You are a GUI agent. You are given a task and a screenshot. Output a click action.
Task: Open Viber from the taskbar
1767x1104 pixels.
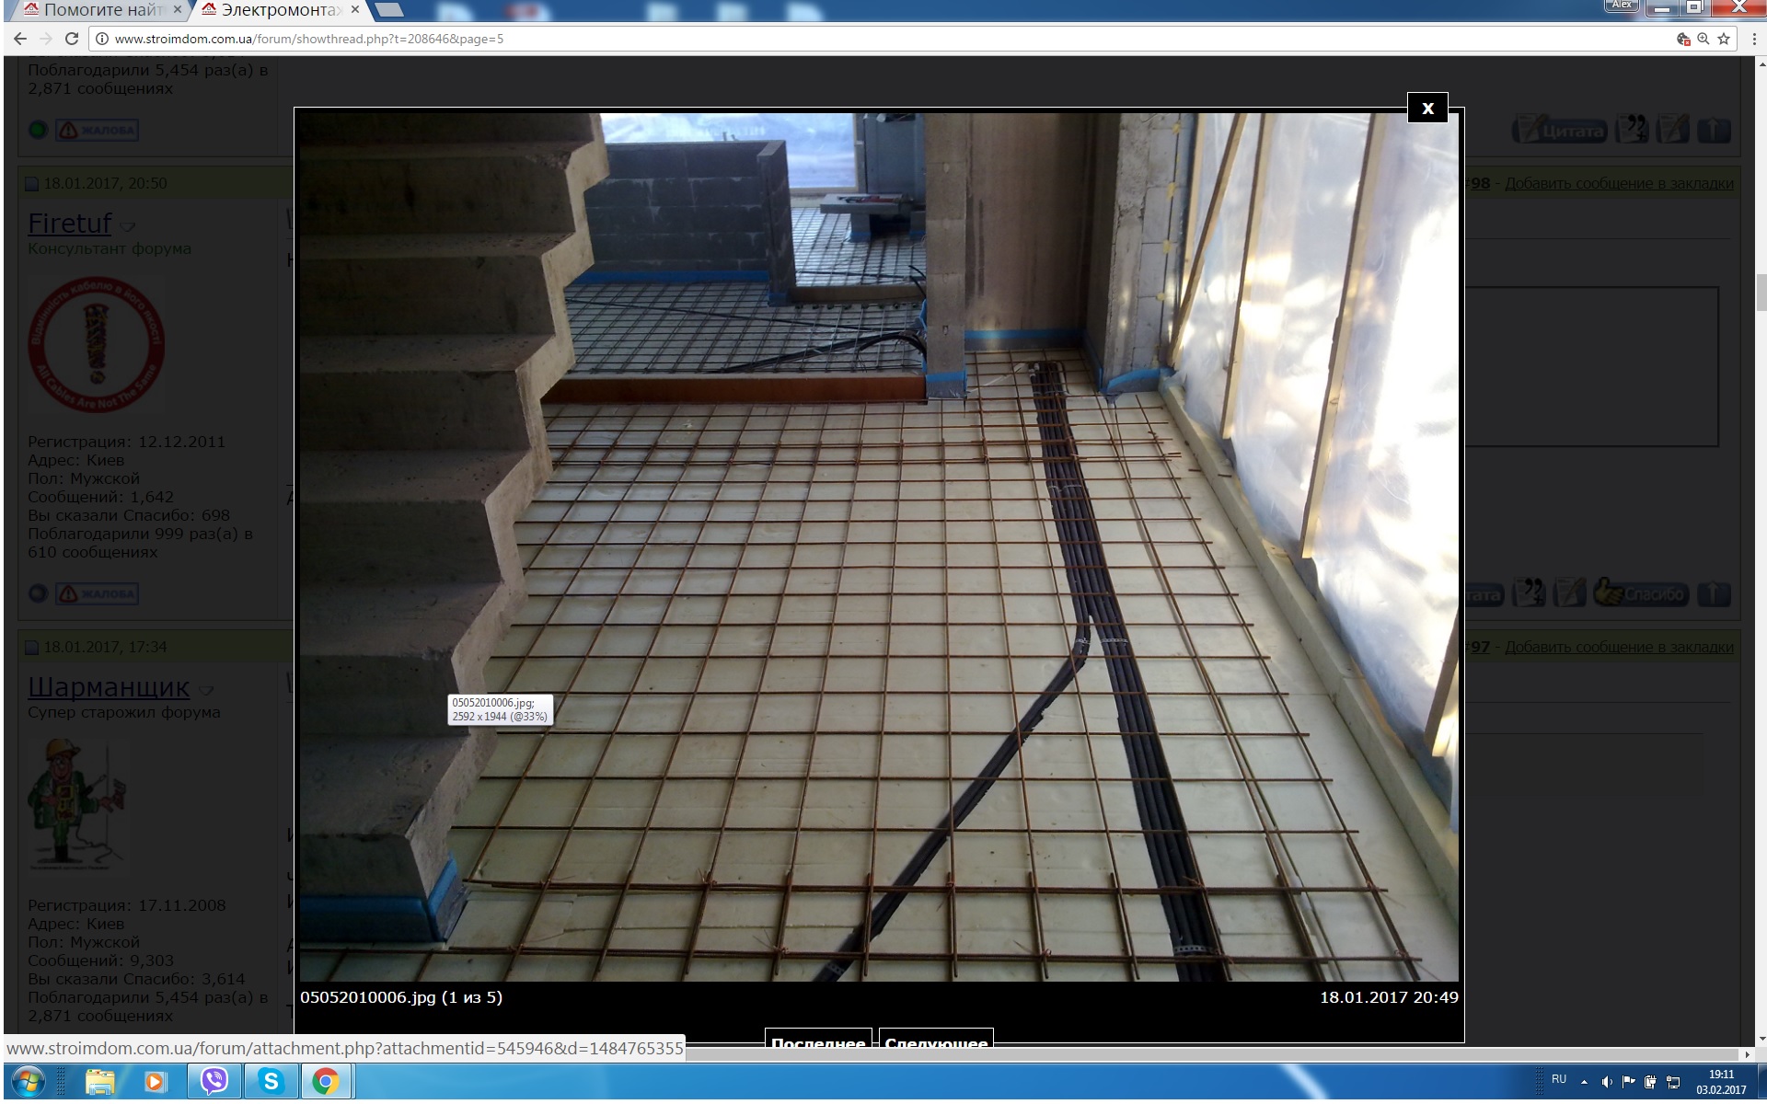coord(214,1081)
